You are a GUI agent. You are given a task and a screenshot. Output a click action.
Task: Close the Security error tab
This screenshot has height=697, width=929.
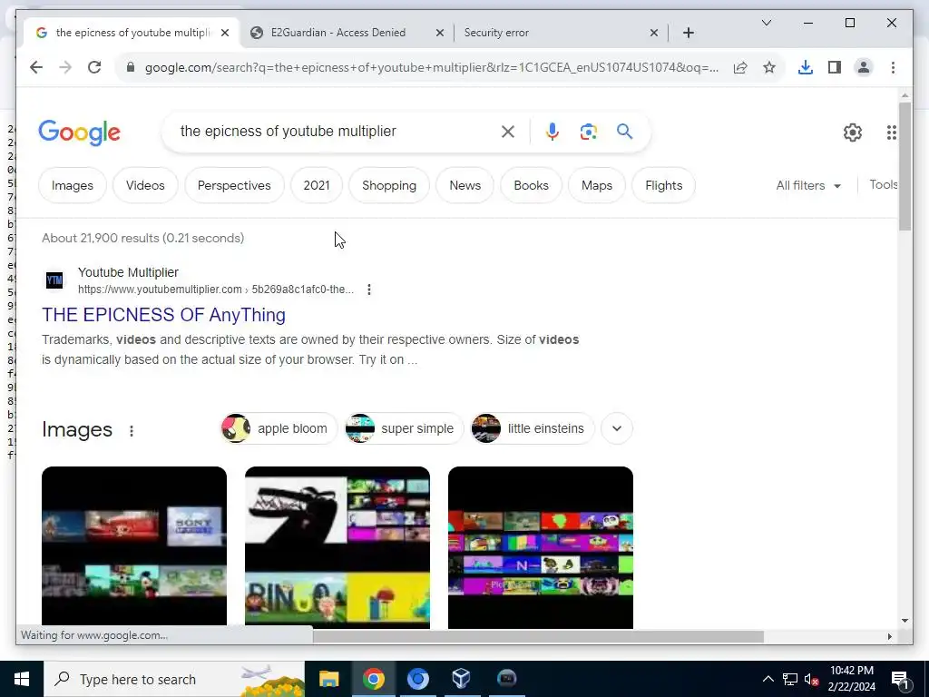coord(654,33)
